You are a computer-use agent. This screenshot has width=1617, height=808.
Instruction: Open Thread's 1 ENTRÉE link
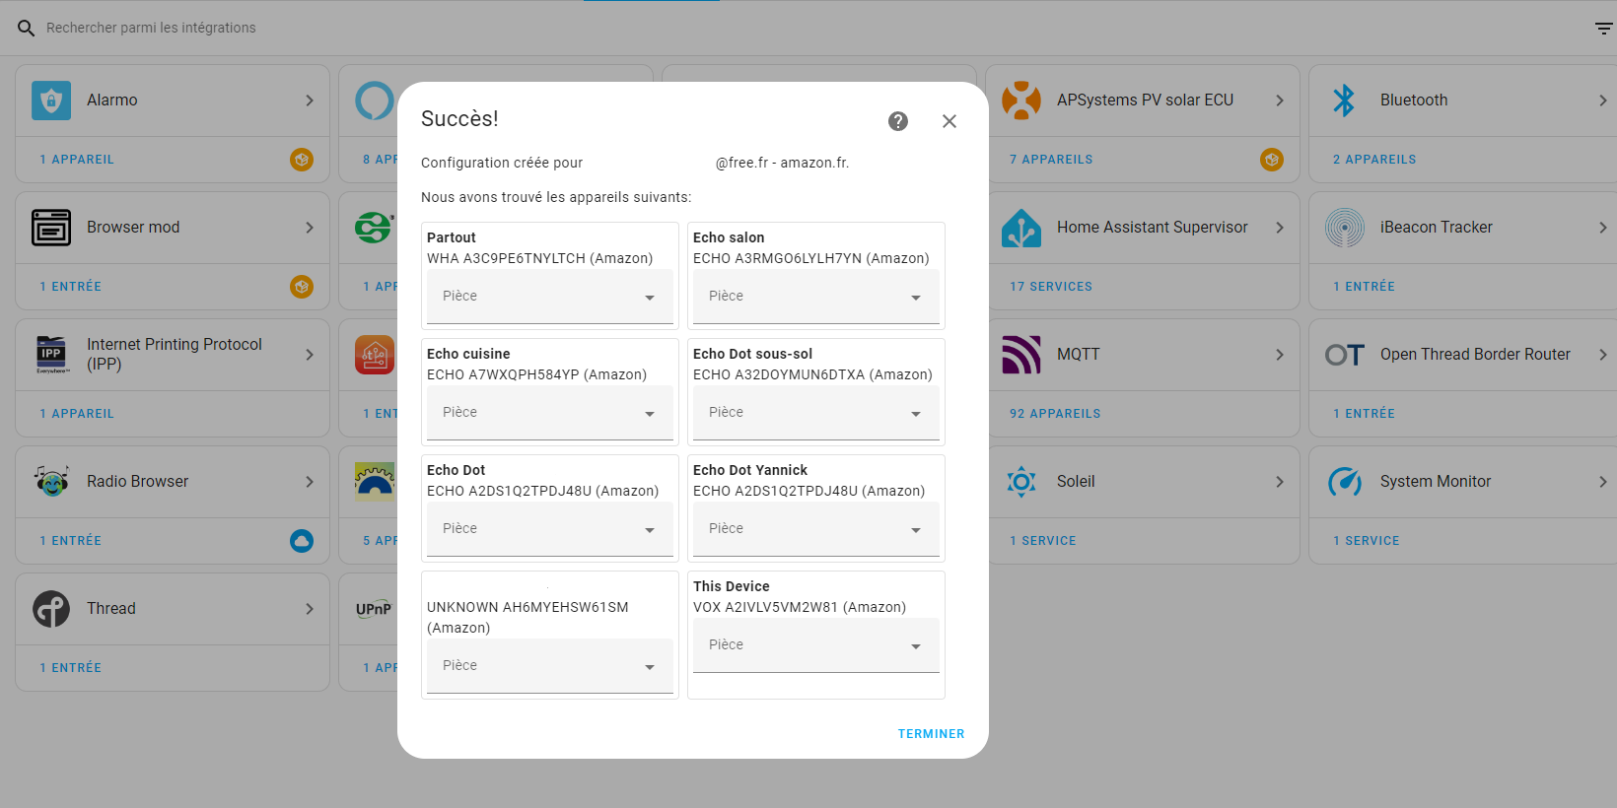[x=71, y=668]
